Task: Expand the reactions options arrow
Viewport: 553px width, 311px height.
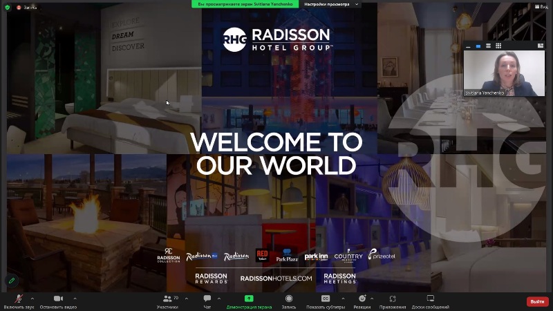Action: (x=372, y=299)
